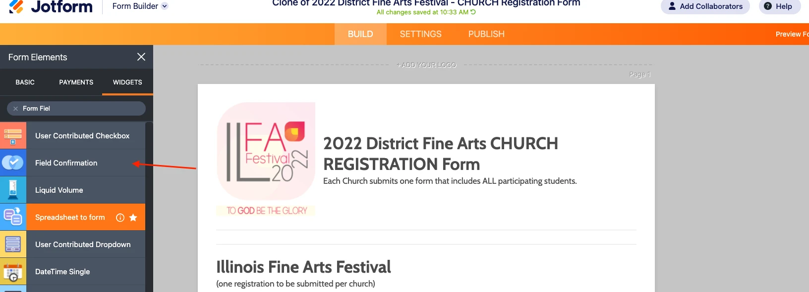Image resolution: width=809 pixels, height=292 pixels.
Task: Close the Form Elements panel
Action: [141, 57]
